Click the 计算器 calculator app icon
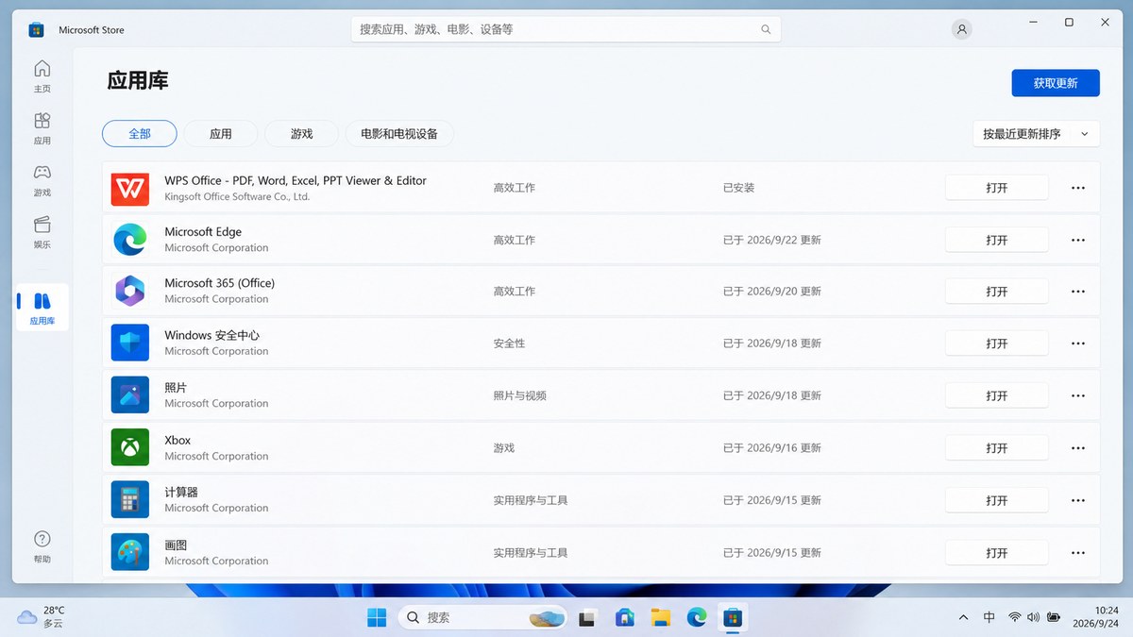Screen dimensions: 1133x637 [129, 499]
